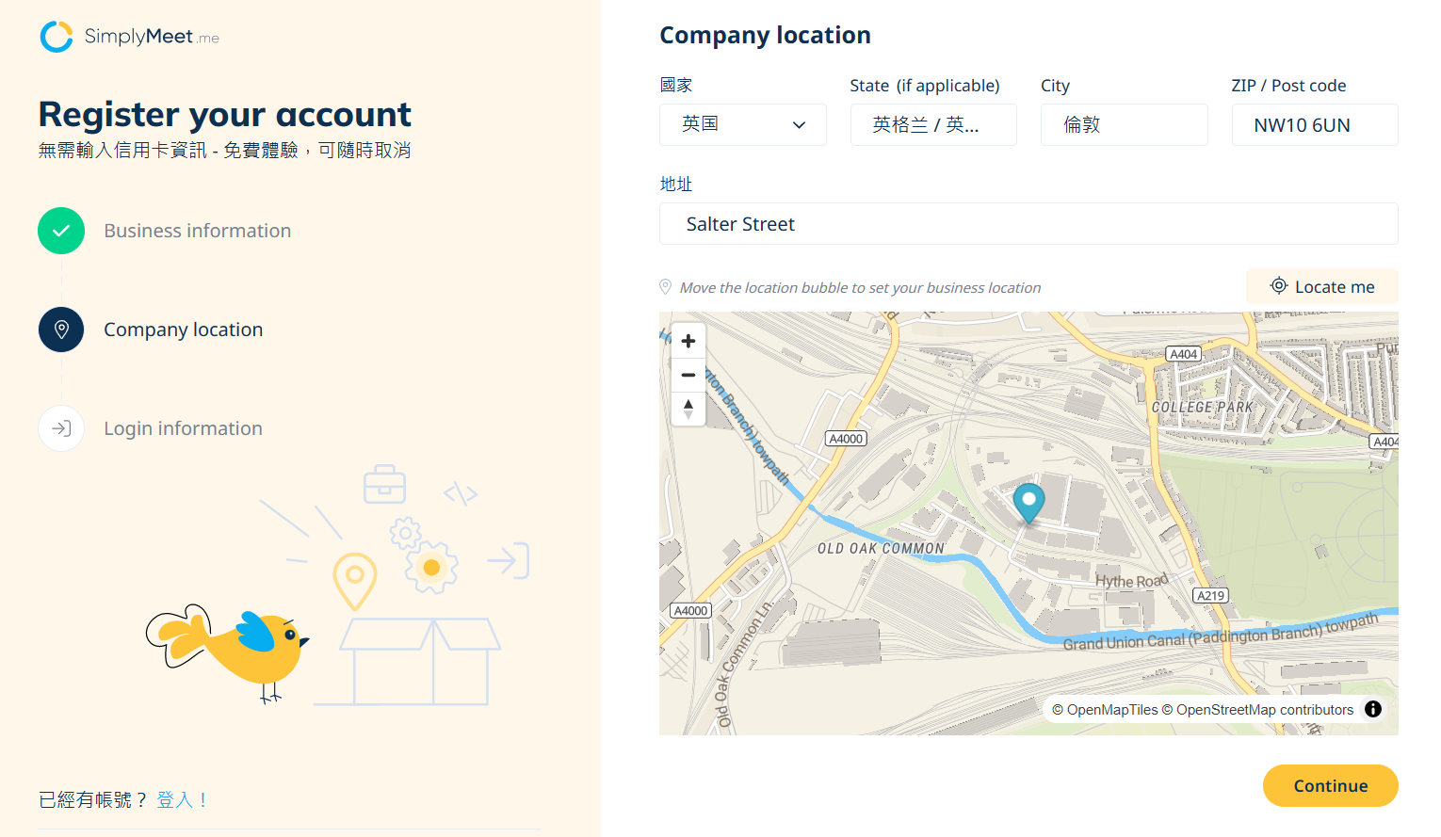The width and height of the screenshot is (1441, 837).
Task: Click the 'Hythe Road' map label
Action: [1131, 581]
